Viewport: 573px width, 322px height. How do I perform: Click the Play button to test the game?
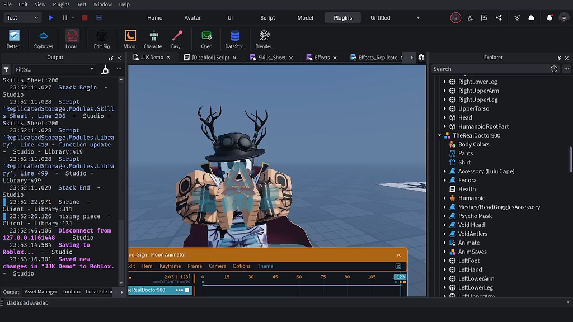[x=51, y=17]
